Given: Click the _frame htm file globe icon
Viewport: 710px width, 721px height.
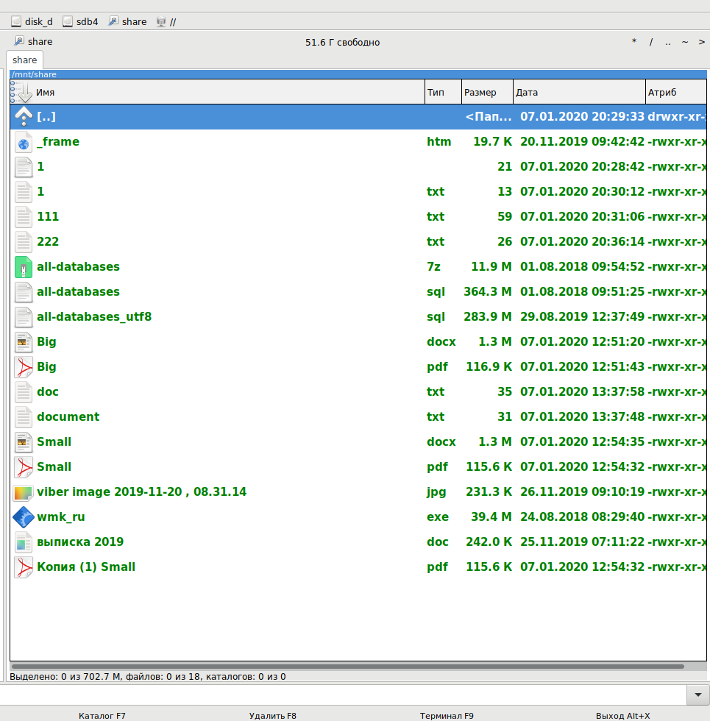Looking at the screenshot, I should 24,142.
